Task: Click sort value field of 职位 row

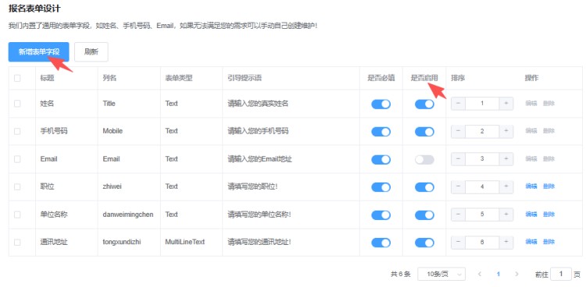Action: [482, 186]
